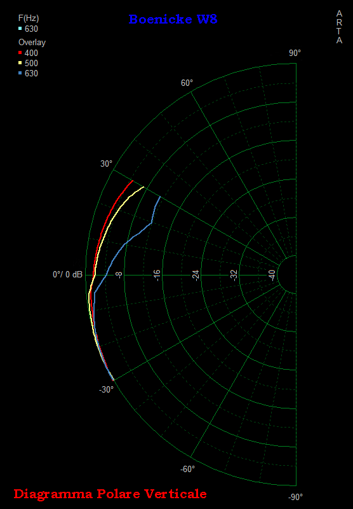Click the 0°/ 0 dB axis label
This screenshot has height=509, width=353.
[68, 275]
